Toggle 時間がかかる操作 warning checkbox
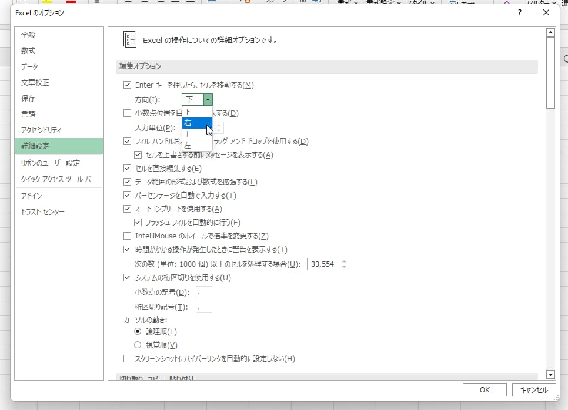568x410 pixels. [127, 250]
